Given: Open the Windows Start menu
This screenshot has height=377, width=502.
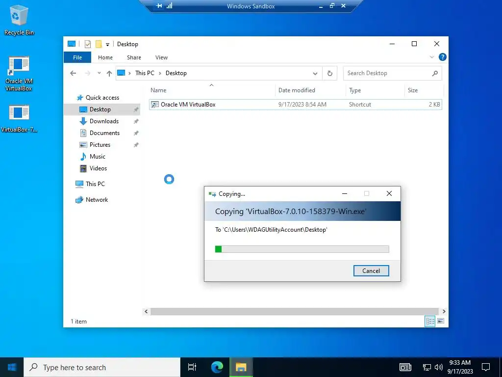Looking at the screenshot, I should [12, 367].
